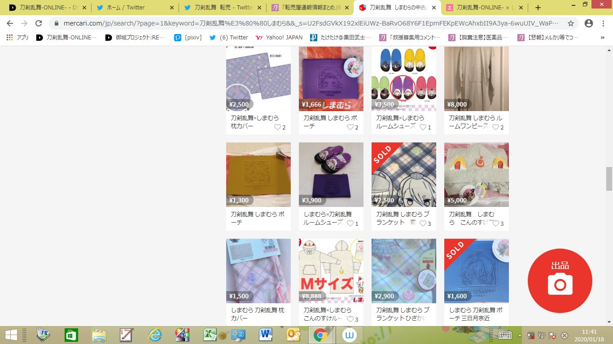Open the taskbar clock showing 11:41
Image resolution: width=613 pixels, height=344 pixels.
[x=589, y=335]
